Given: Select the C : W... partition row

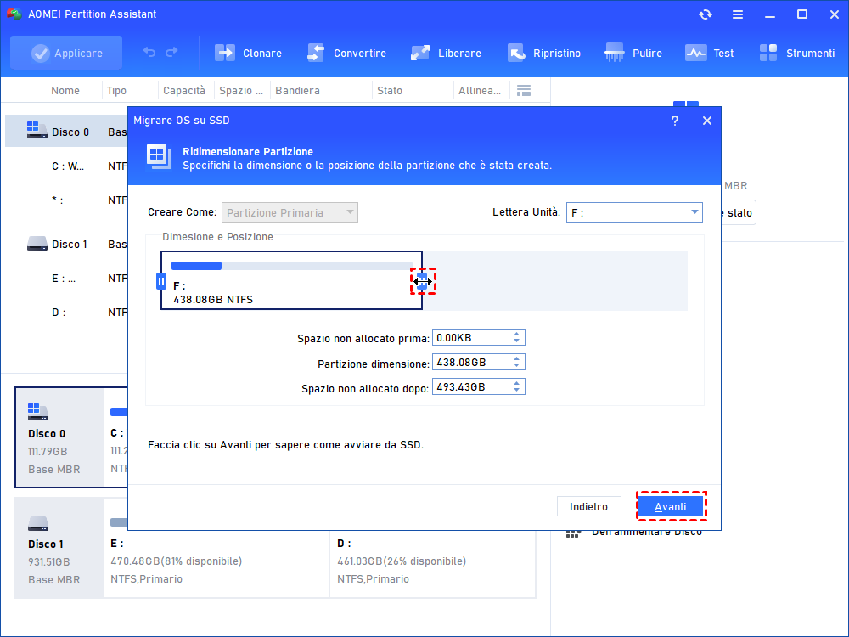Looking at the screenshot, I should [x=66, y=166].
